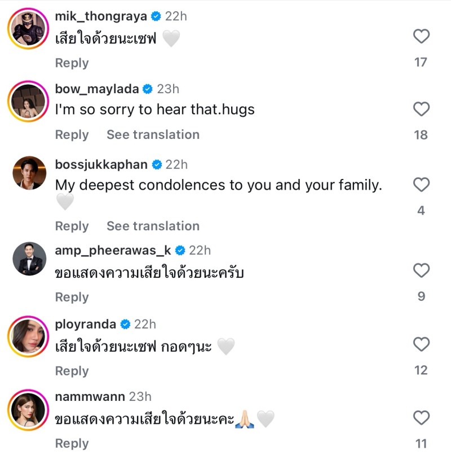
Task: View bossjukkaphan's profile photo
Action: pyautogui.click(x=29, y=173)
